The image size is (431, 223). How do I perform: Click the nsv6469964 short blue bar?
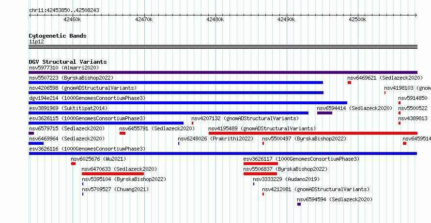[x=36, y=143]
